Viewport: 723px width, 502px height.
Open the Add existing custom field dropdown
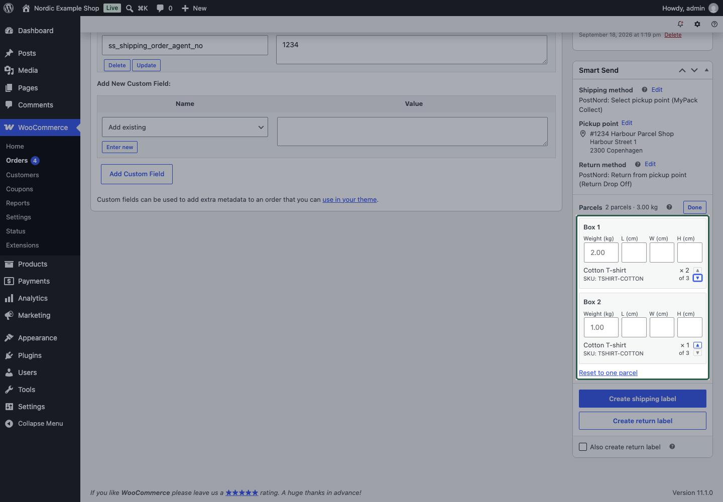(185, 127)
